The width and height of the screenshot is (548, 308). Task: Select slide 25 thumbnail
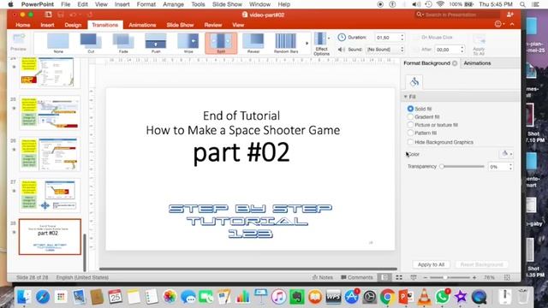click(50, 113)
